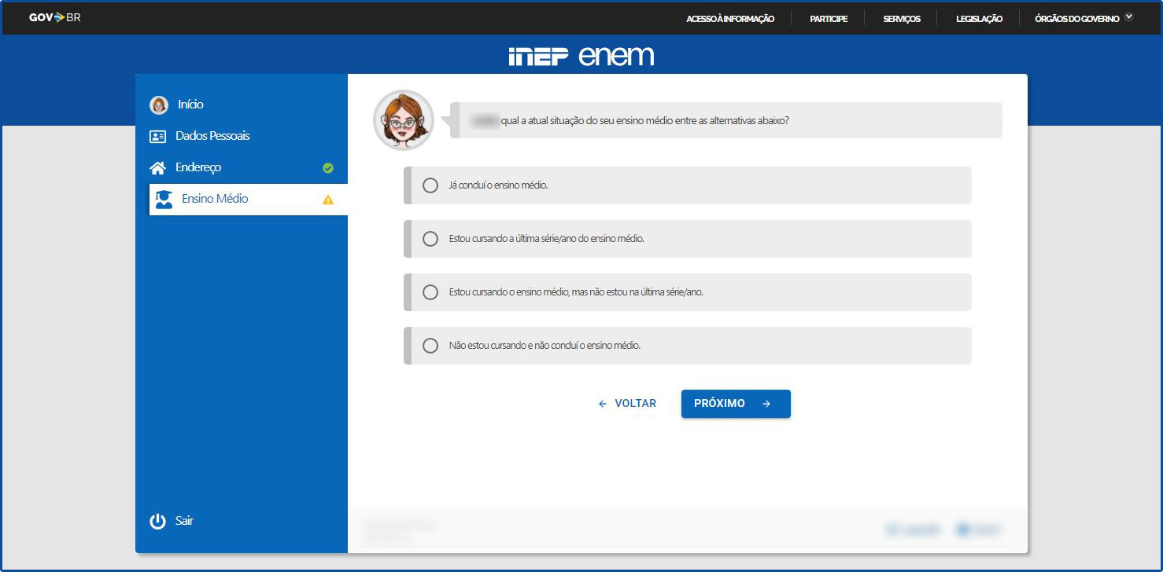Click the Dados Pessoais ID card icon
The image size is (1163, 572).
pos(158,137)
